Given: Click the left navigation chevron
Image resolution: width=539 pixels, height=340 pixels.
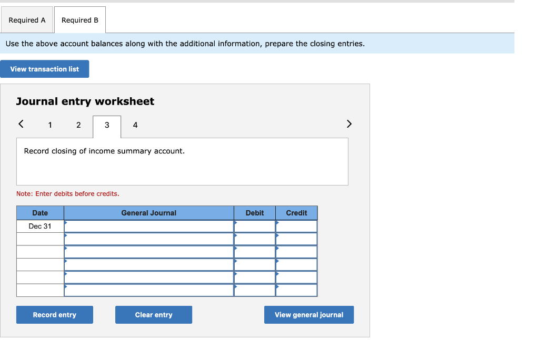Looking at the screenshot, I should pyautogui.click(x=21, y=123).
